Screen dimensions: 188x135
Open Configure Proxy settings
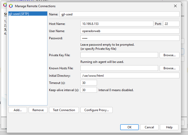96,110
